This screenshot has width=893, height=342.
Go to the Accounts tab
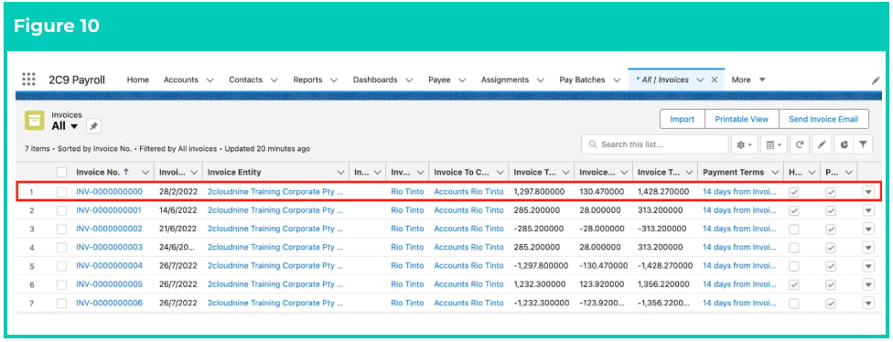pos(181,80)
